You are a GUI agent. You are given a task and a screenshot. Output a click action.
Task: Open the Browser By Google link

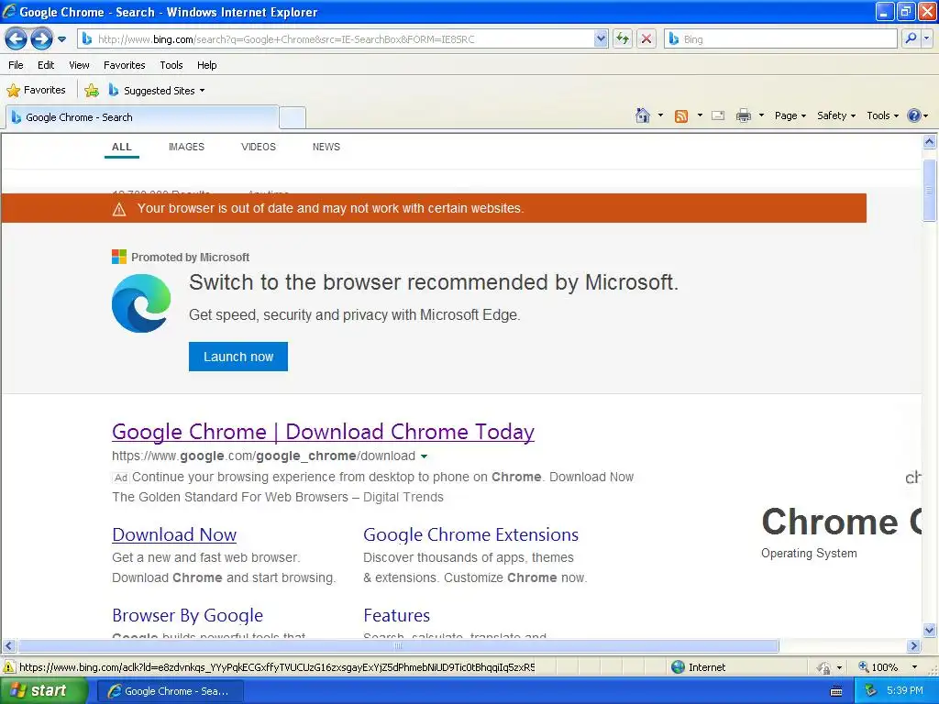click(187, 615)
